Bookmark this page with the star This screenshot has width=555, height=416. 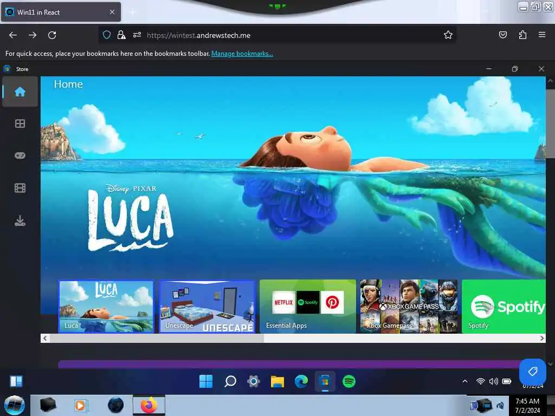(x=448, y=35)
